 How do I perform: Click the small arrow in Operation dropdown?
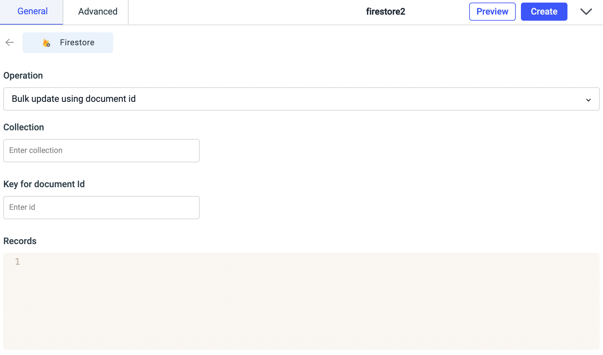(x=588, y=100)
